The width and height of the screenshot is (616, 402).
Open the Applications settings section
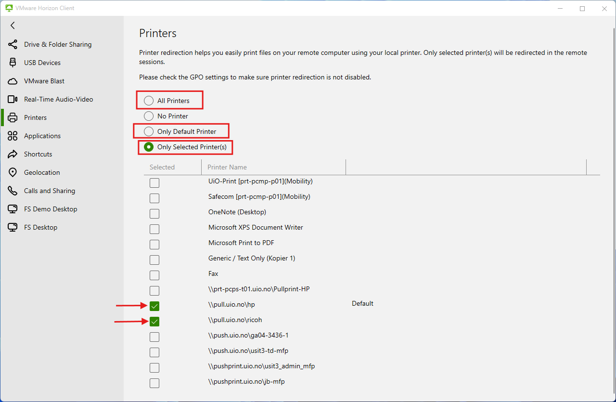(42, 136)
